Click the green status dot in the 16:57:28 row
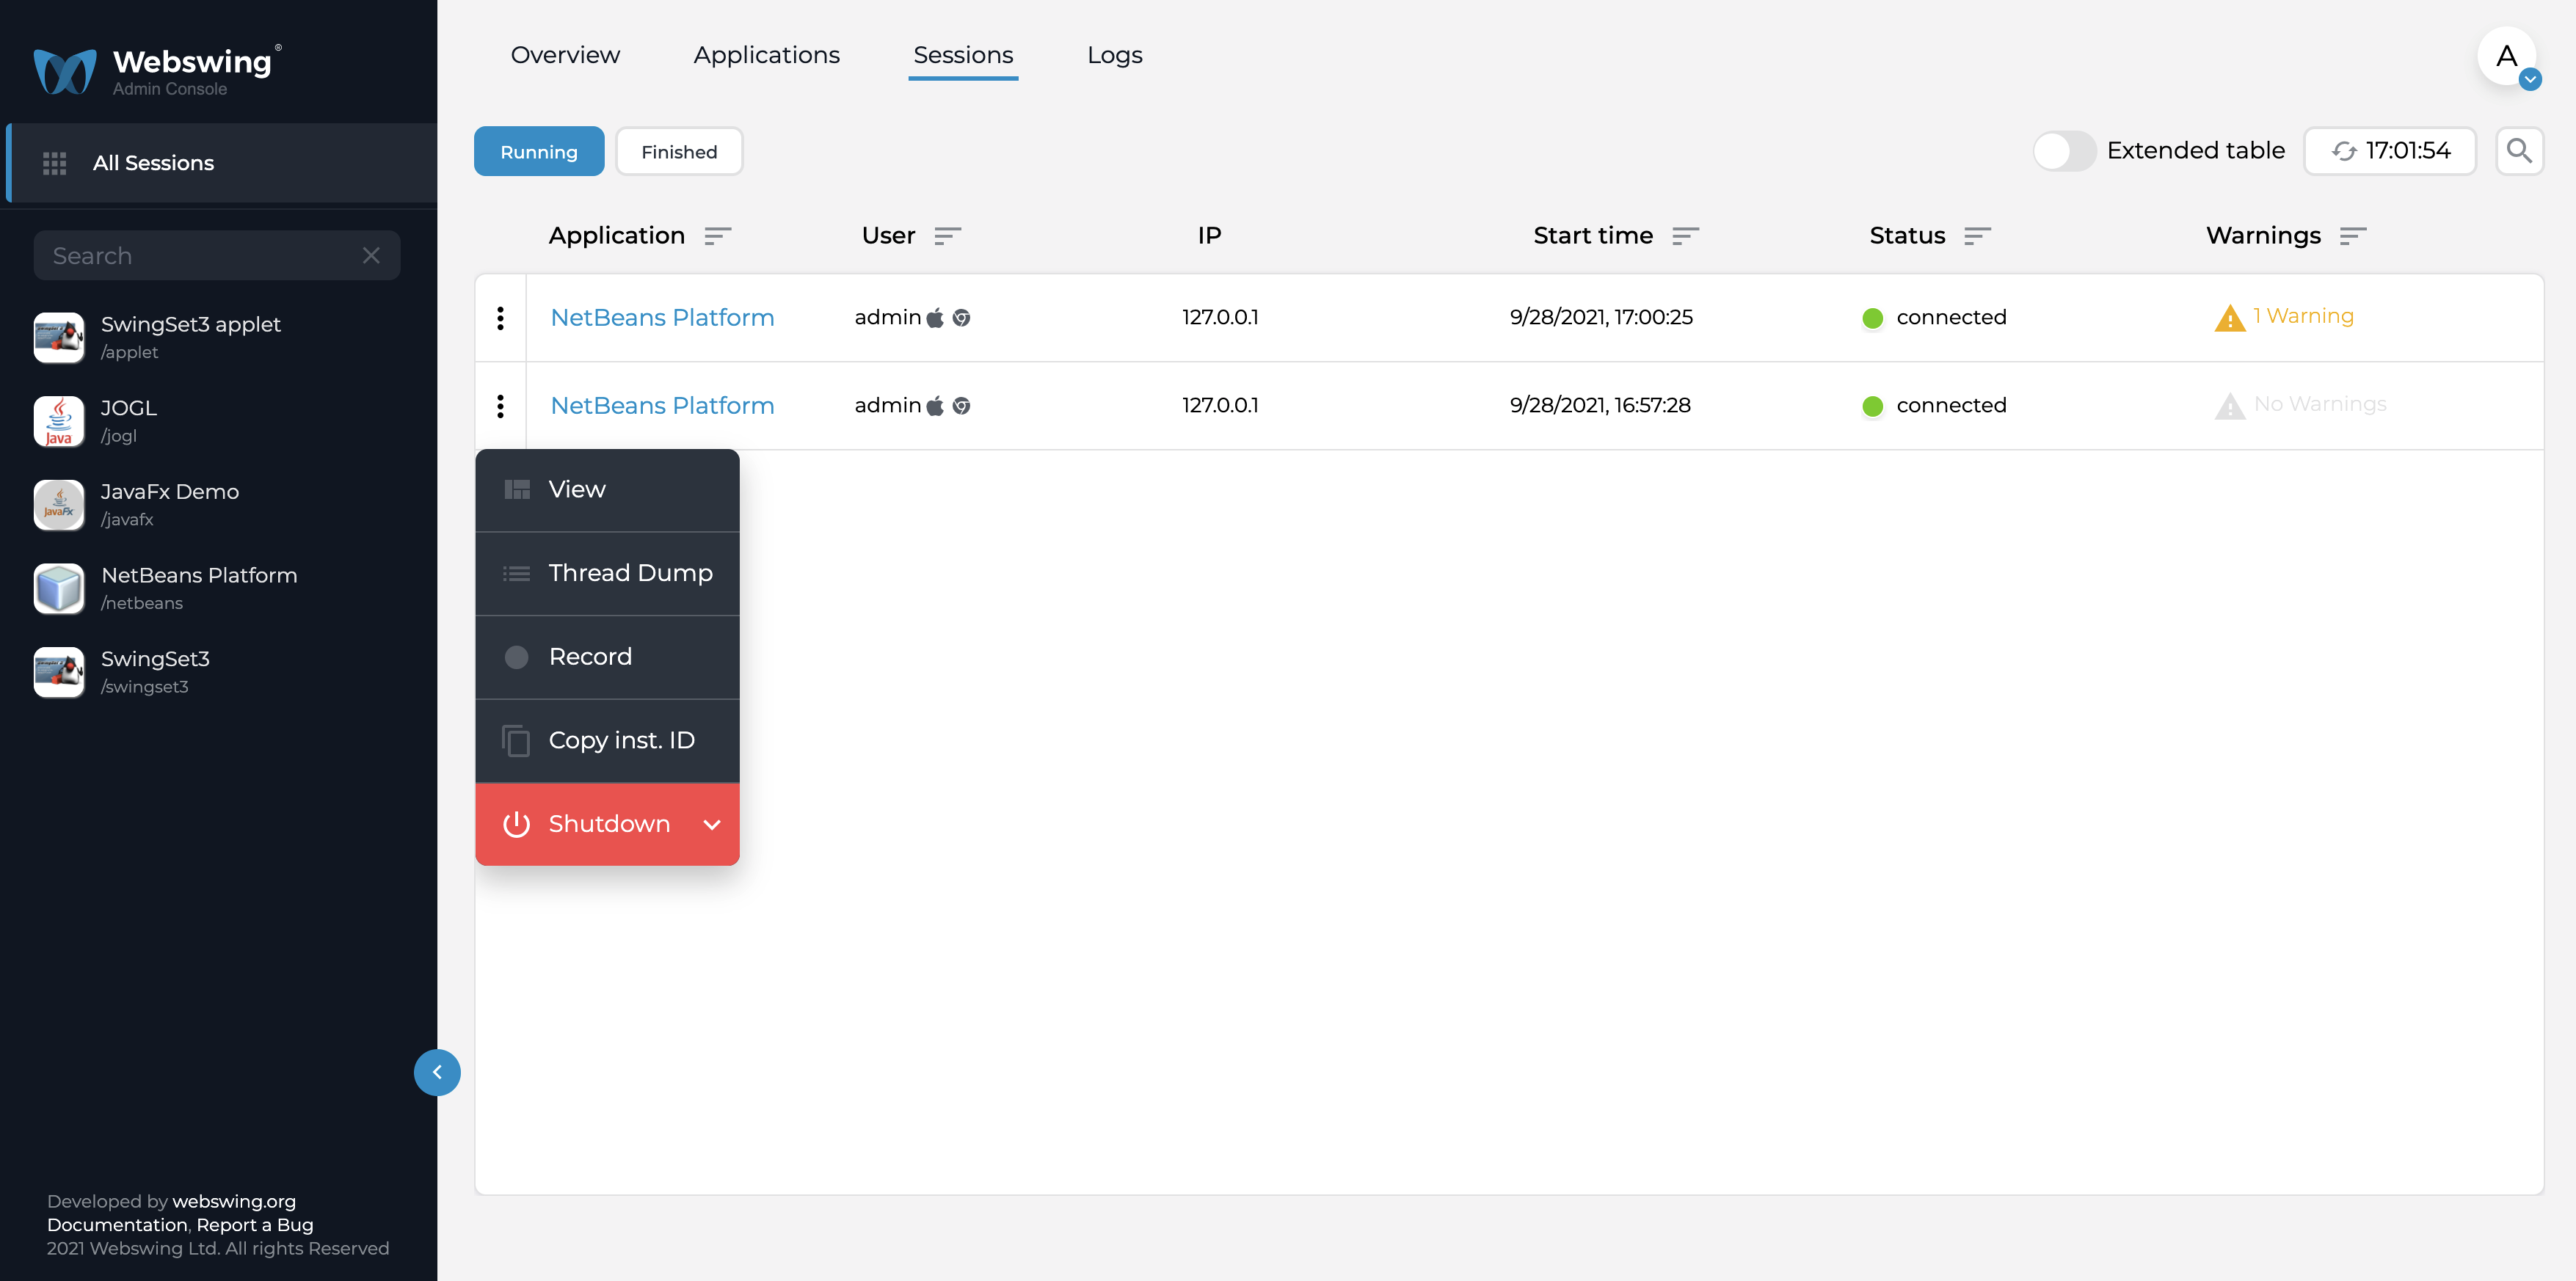This screenshot has width=2576, height=1281. click(x=1873, y=406)
